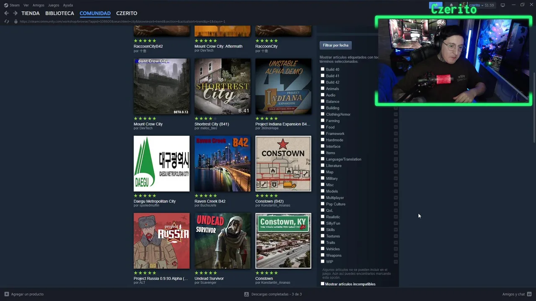Click the downloads icon in bottom bar

246,294
